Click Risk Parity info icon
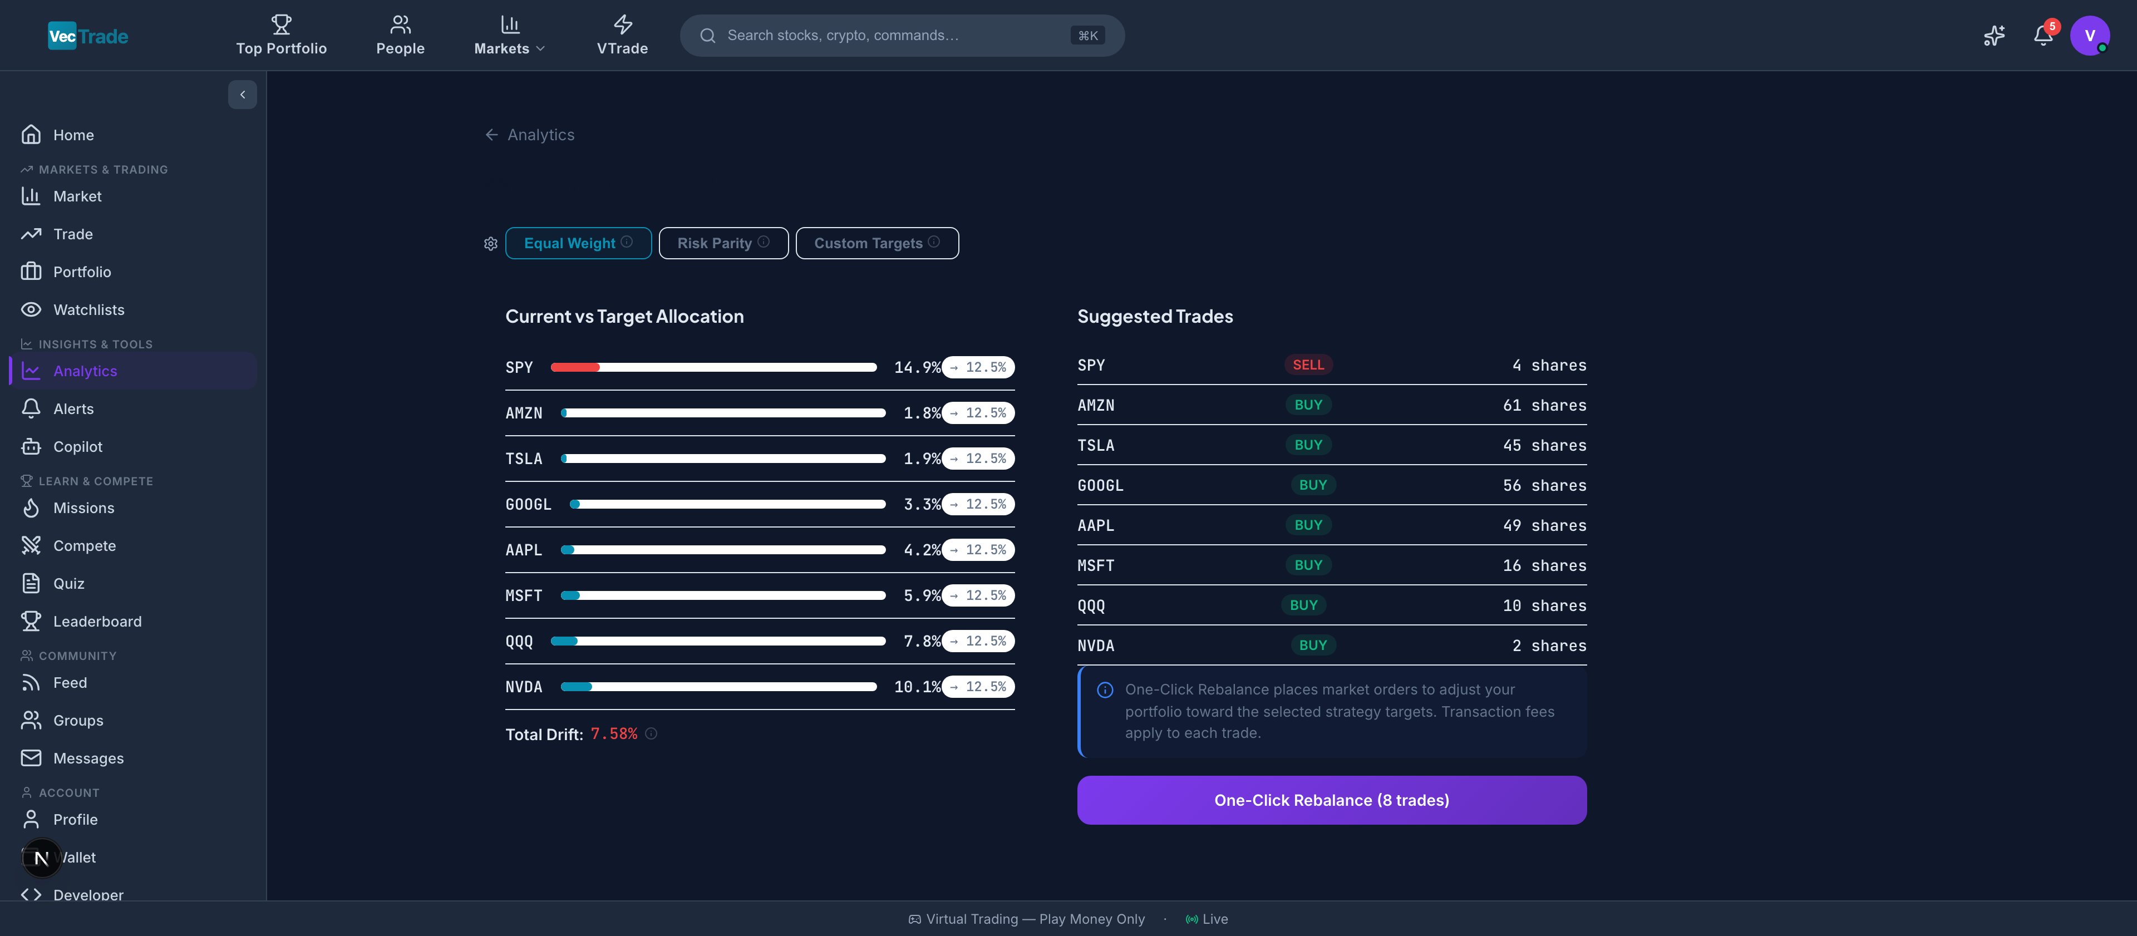 (763, 242)
